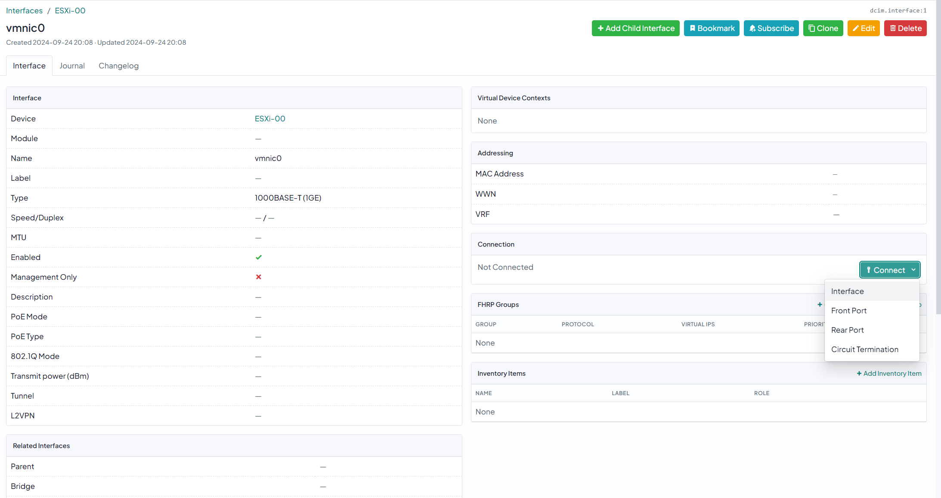The image size is (941, 498).
Task: Choose Interface from the Connect menu
Action: point(847,291)
